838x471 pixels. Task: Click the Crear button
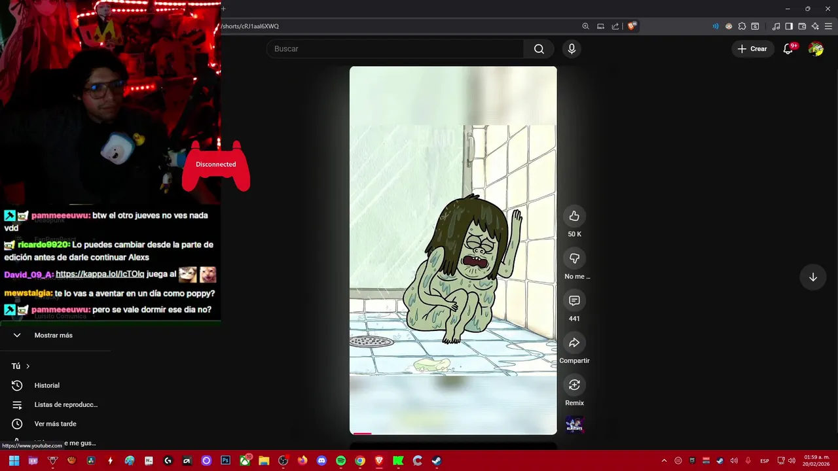pyautogui.click(x=752, y=49)
